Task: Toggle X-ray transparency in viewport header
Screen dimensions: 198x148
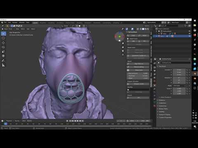Action: (x=138, y=29)
